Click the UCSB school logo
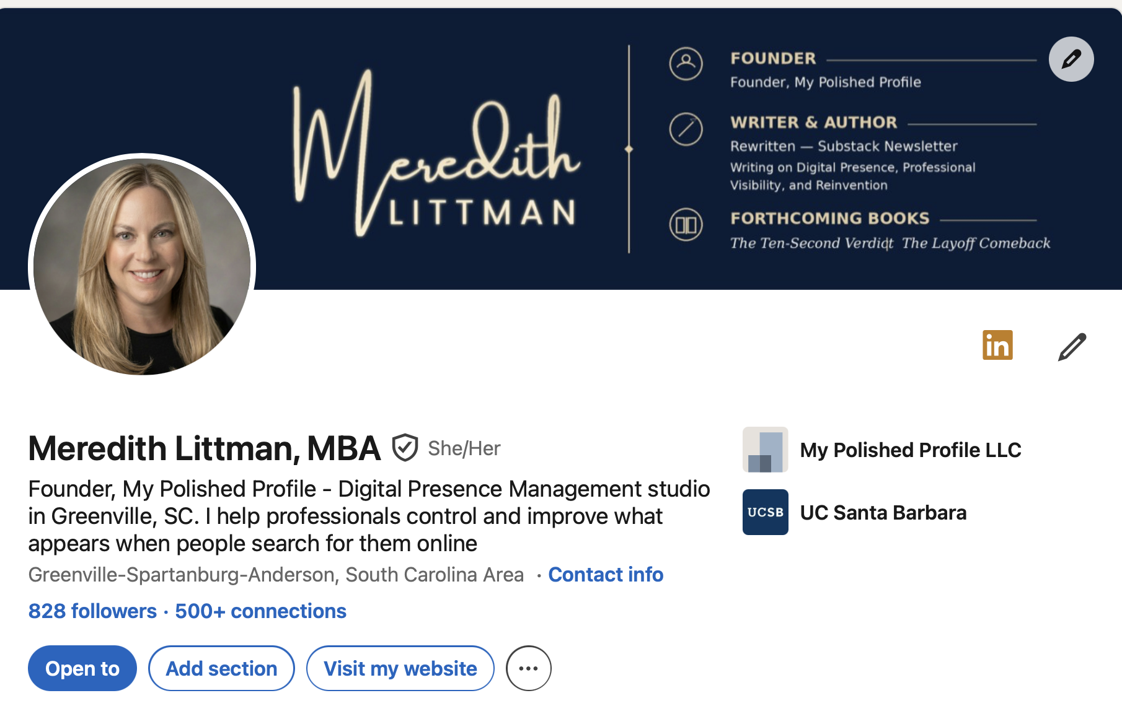This screenshot has width=1122, height=706. [x=766, y=512]
